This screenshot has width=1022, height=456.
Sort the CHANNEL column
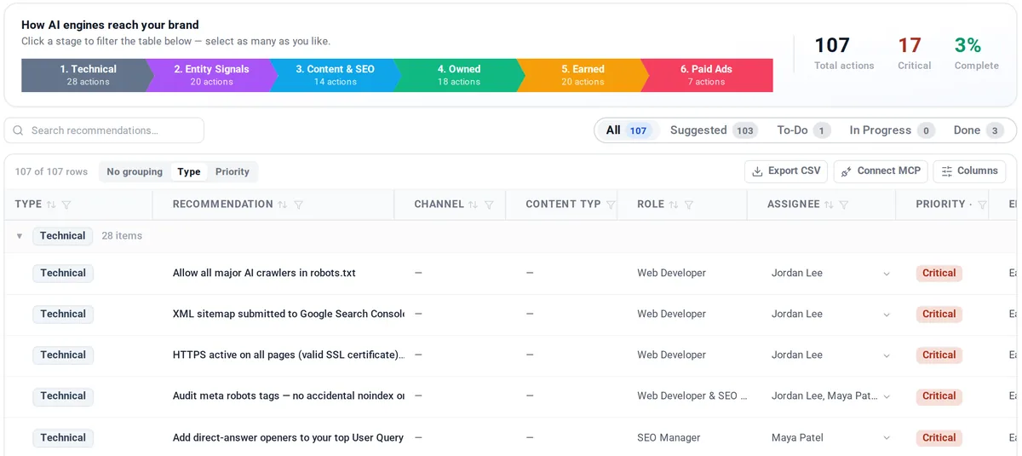[473, 205]
